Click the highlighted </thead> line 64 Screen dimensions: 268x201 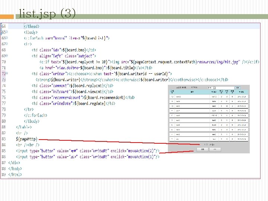coord(134,26)
